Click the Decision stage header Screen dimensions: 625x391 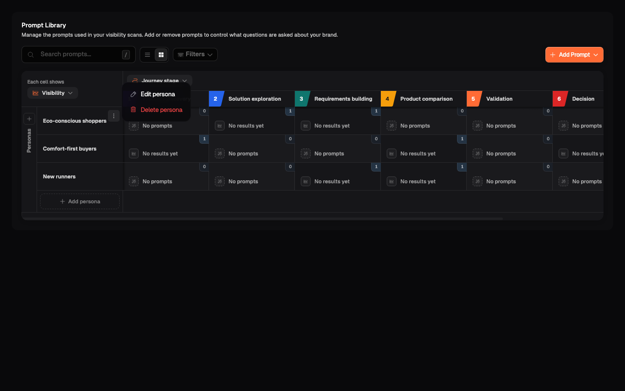pyautogui.click(x=578, y=99)
